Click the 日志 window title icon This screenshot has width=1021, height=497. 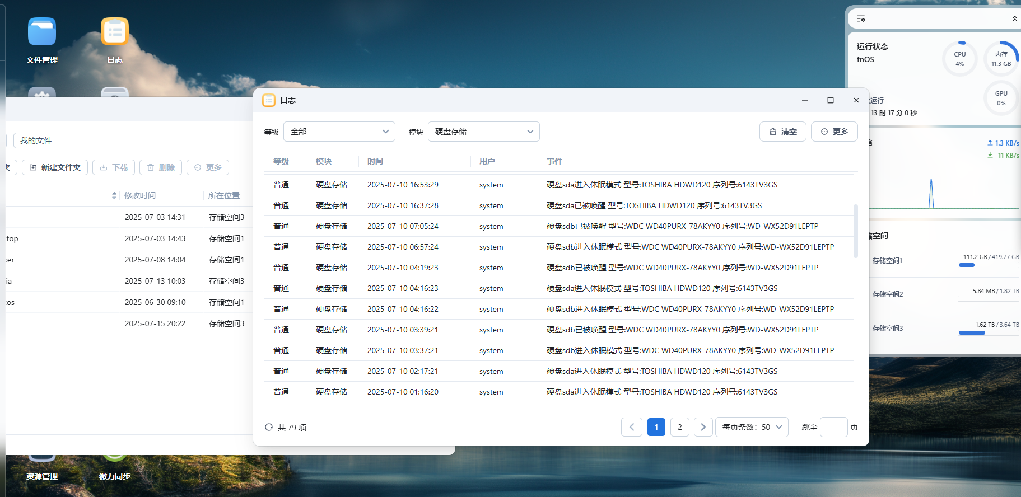coord(269,100)
